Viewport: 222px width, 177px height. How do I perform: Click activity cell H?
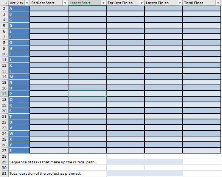tap(19, 48)
